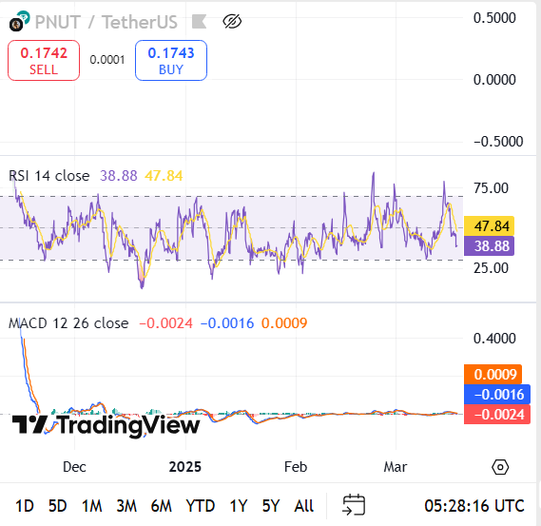Select the YTD time range
The width and height of the screenshot is (541, 526).
(x=200, y=506)
